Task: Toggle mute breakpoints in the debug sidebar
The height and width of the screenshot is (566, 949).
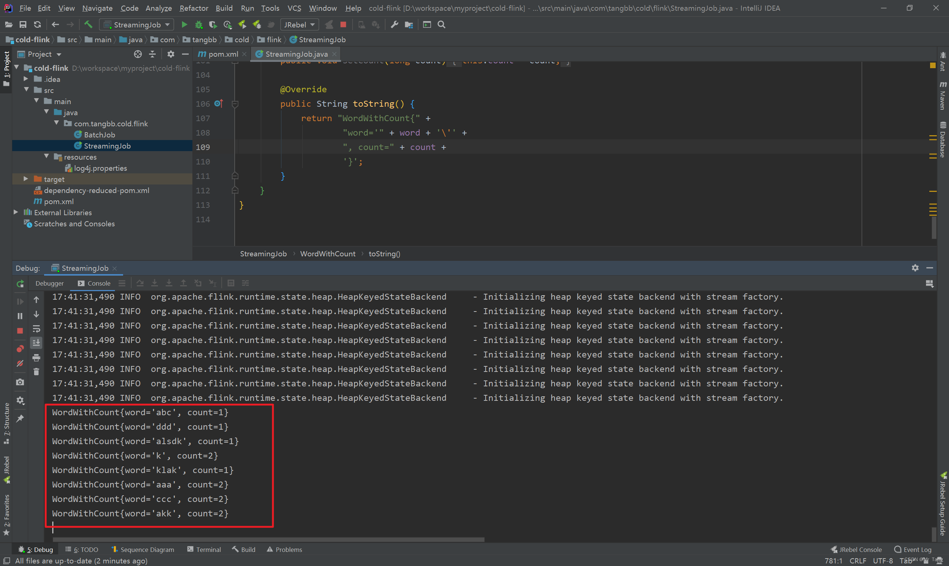Action: click(x=20, y=363)
